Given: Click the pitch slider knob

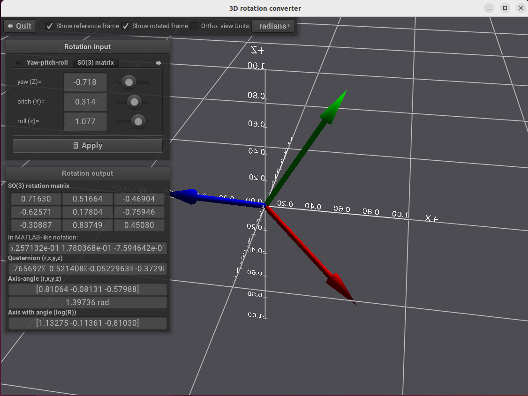Looking at the screenshot, I should click(x=135, y=102).
